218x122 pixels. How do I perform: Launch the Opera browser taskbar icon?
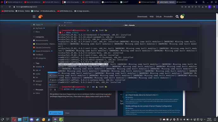(x=14, y=119)
